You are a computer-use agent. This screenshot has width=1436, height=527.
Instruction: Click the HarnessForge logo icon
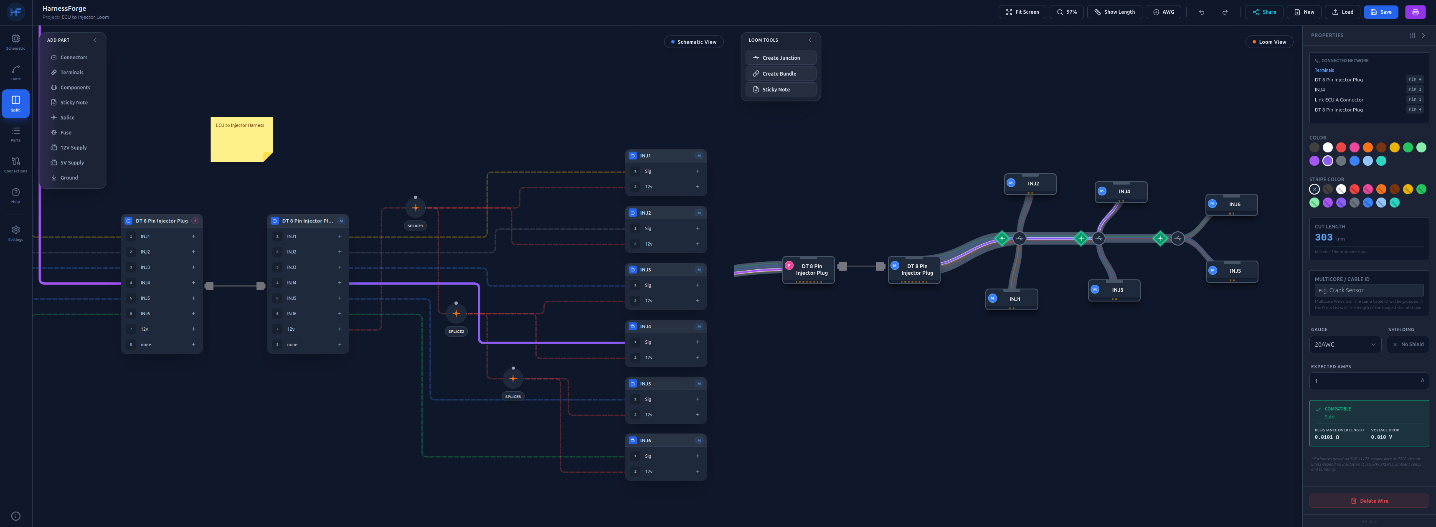pos(15,12)
